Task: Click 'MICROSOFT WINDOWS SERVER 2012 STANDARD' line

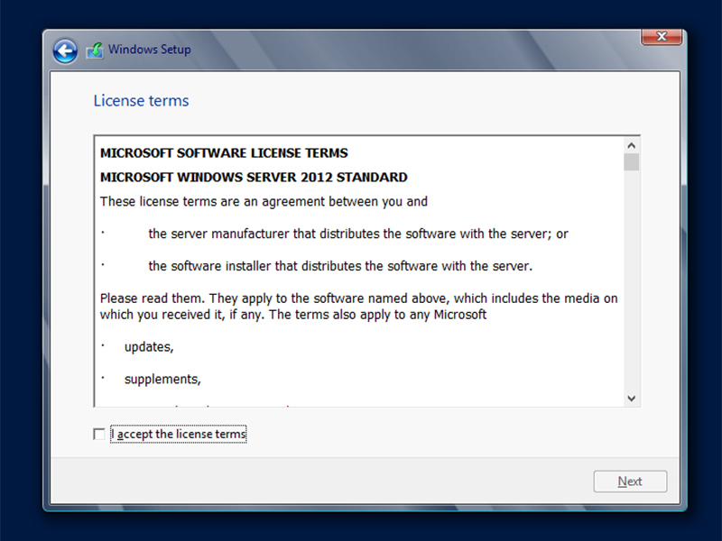Action: [254, 177]
